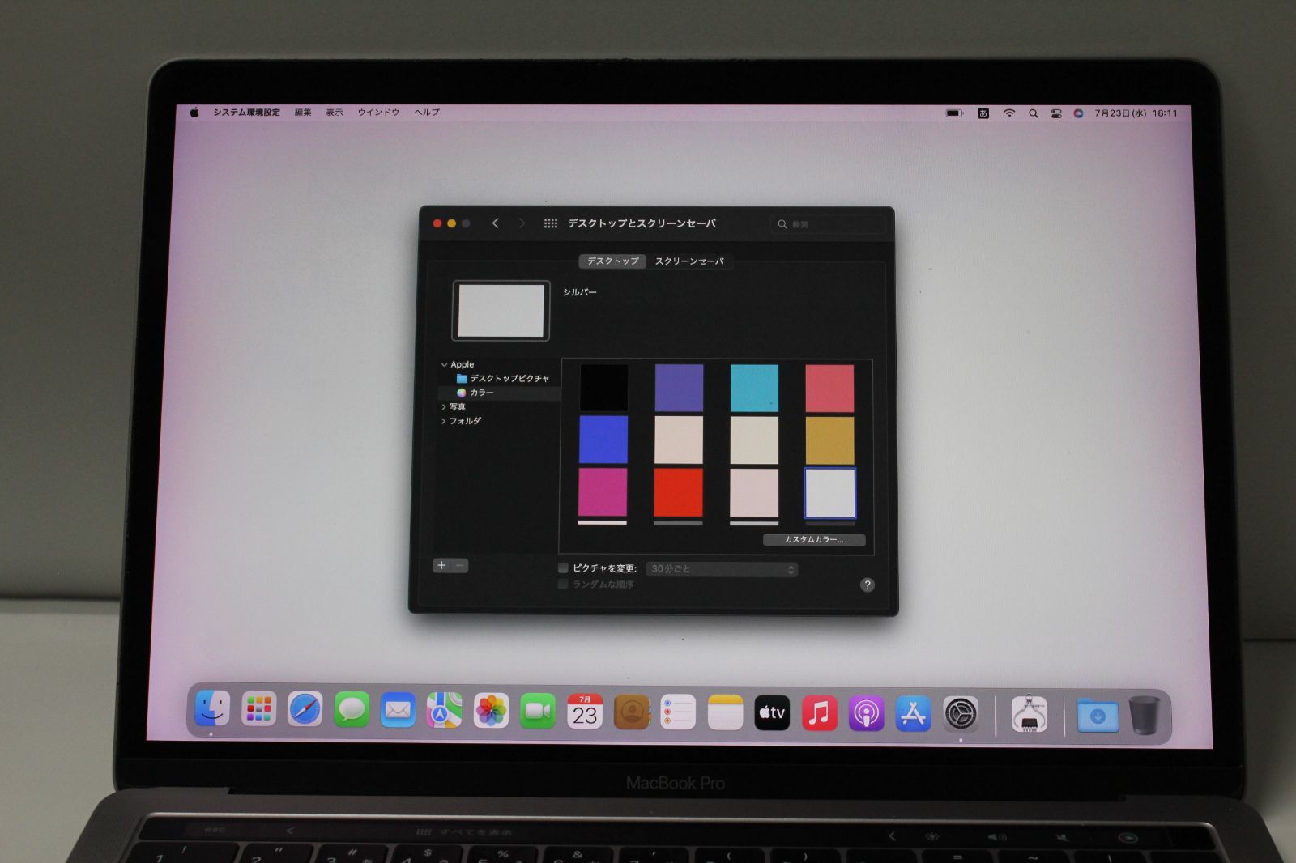Switch to スクリーンセーバ tab
Image resolution: width=1296 pixels, height=863 pixels.
pyautogui.click(x=689, y=261)
